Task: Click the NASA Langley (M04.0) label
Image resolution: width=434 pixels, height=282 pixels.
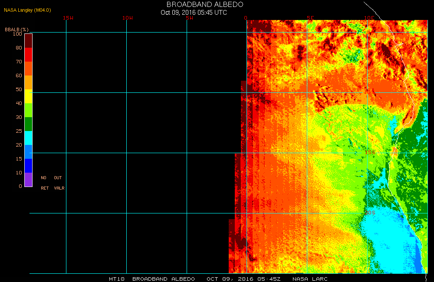Action: (27, 10)
